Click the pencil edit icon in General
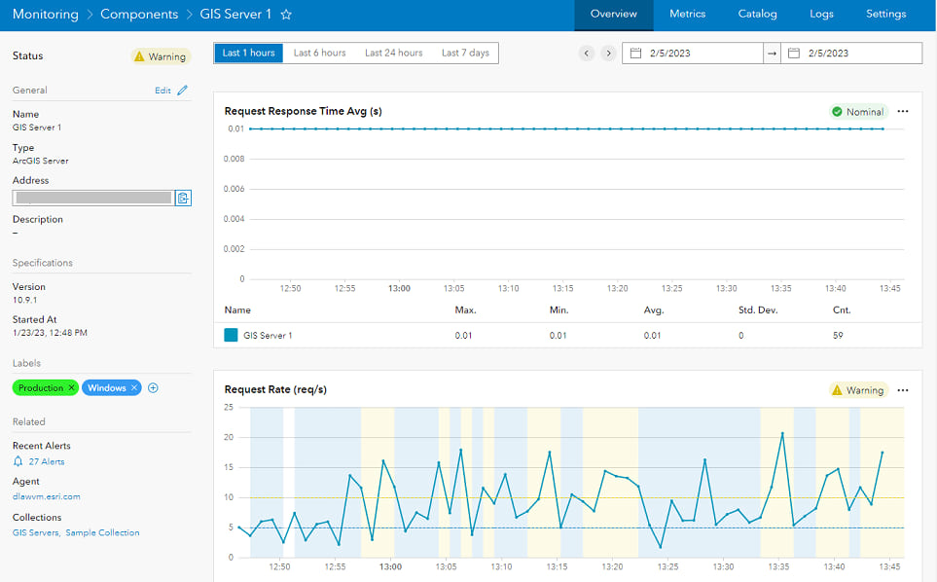 coord(182,91)
